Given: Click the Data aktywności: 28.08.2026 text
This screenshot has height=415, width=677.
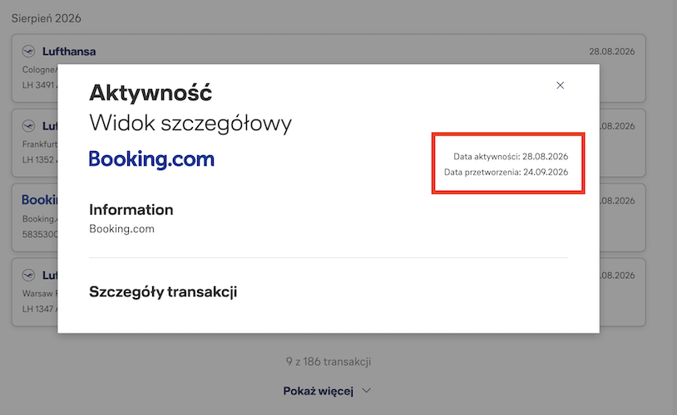Looking at the screenshot, I should [511, 156].
